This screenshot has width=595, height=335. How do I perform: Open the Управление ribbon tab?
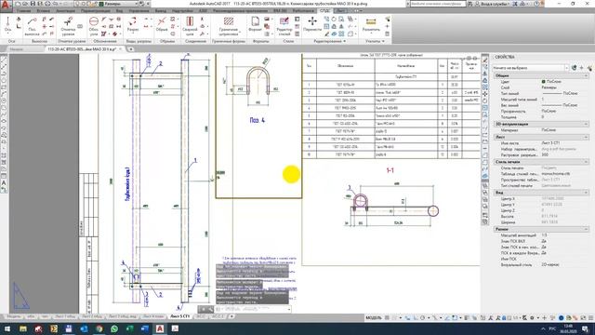139,11
